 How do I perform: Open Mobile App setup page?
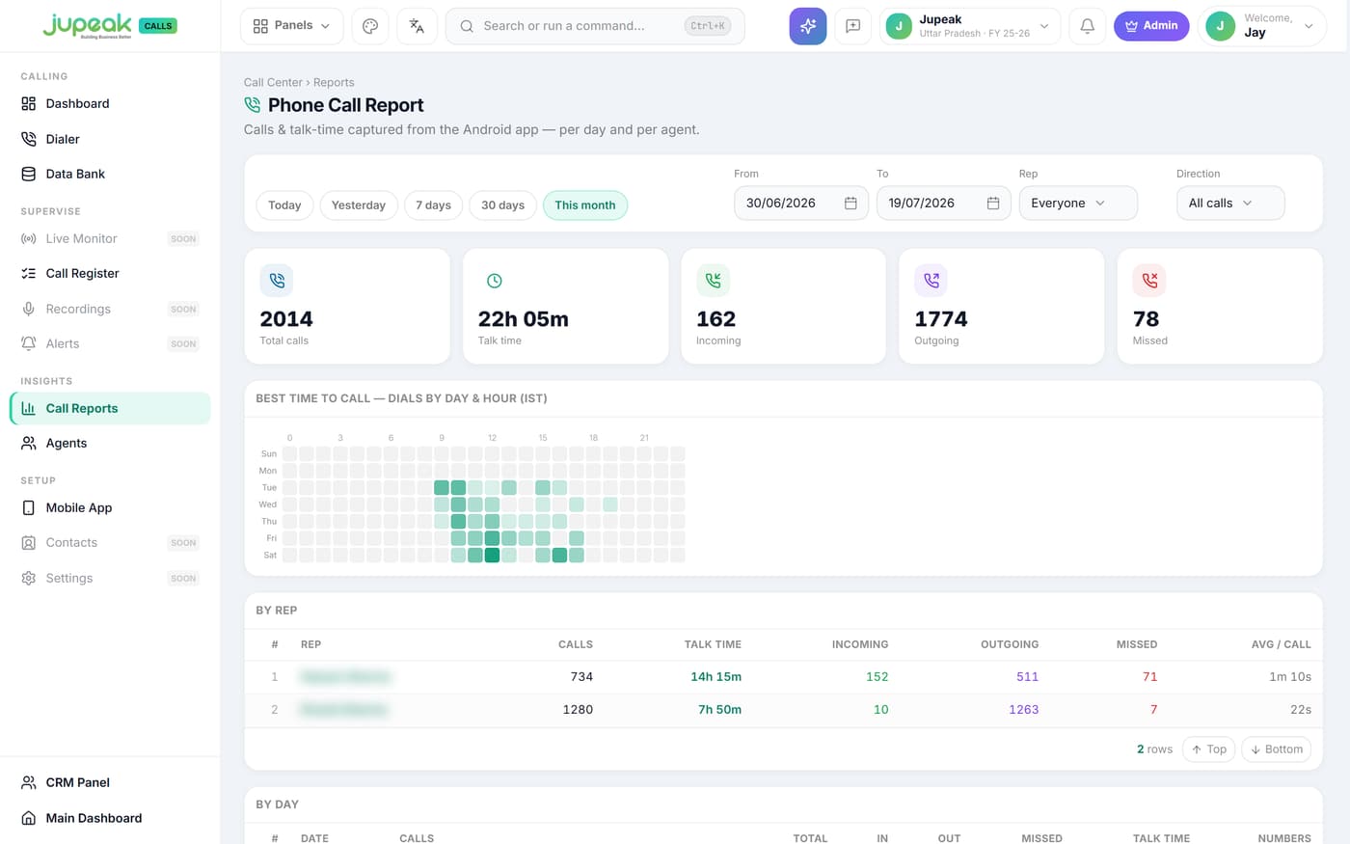pos(110,507)
